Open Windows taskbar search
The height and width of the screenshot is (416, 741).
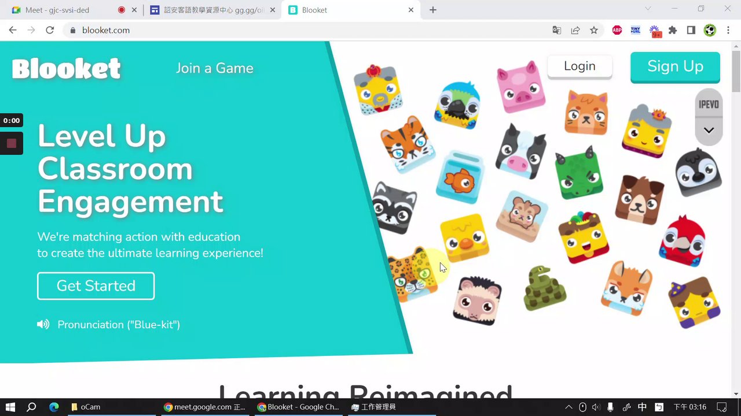click(31, 407)
